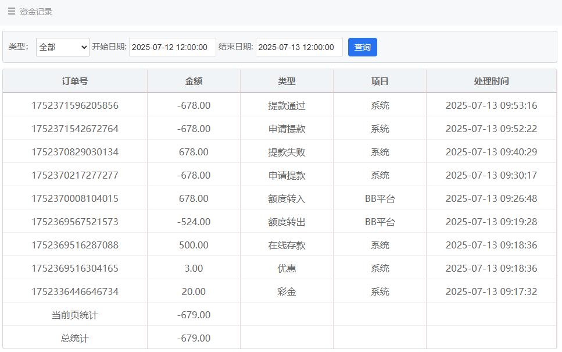Click the 提款失败 type cell
This screenshot has height=352, width=562.
click(x=287, y=152)
